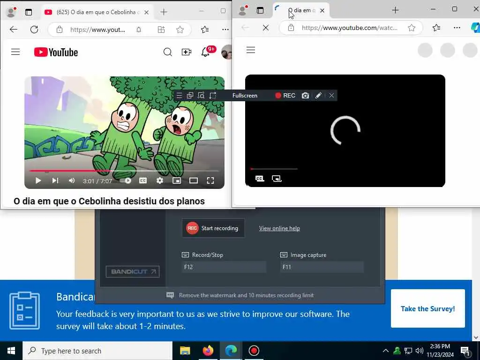Image resolution: width=480 pixels, height=360 pixels.
Task: Click Image capture hotkey field F11
Action: [x=322, y=267]
